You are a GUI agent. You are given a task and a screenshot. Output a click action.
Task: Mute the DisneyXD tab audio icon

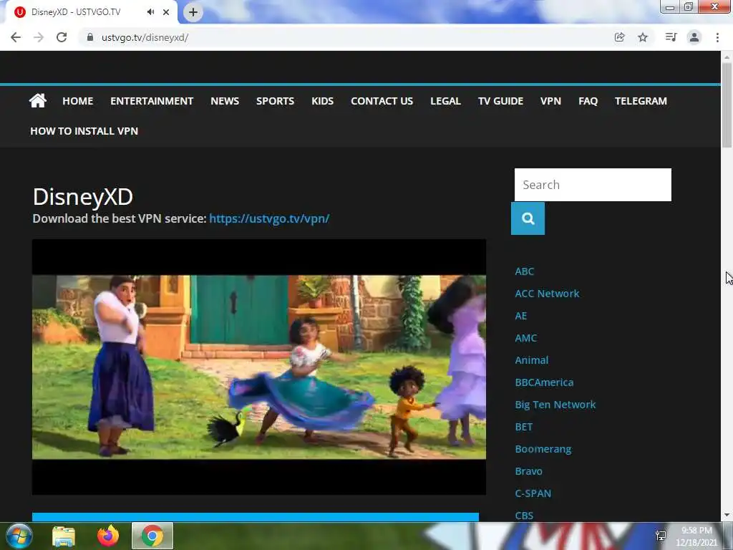tap(150, 12)
